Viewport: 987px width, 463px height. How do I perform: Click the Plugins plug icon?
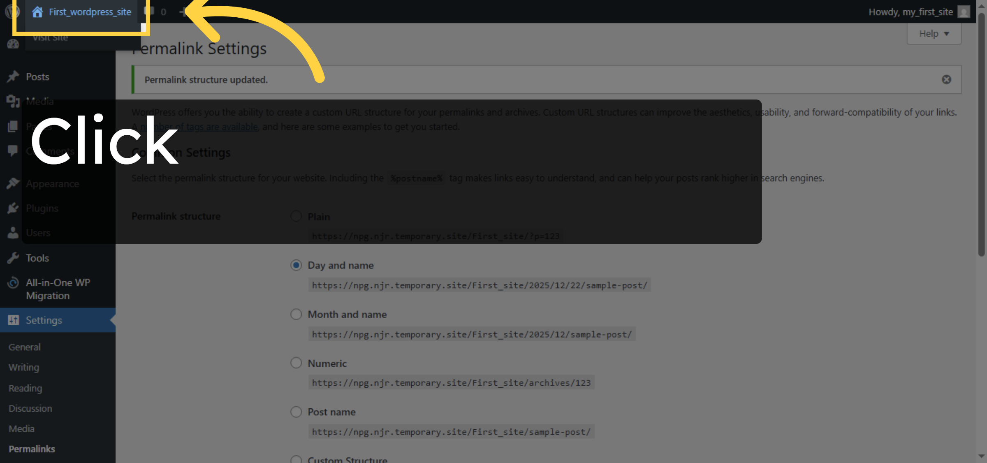coord(13,208)
